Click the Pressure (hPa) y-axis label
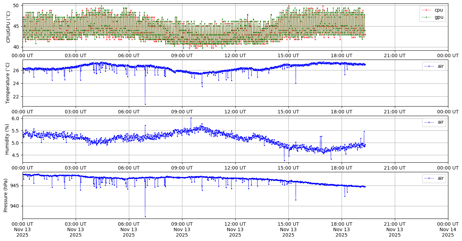462x241 pixels. pos(6,195)
